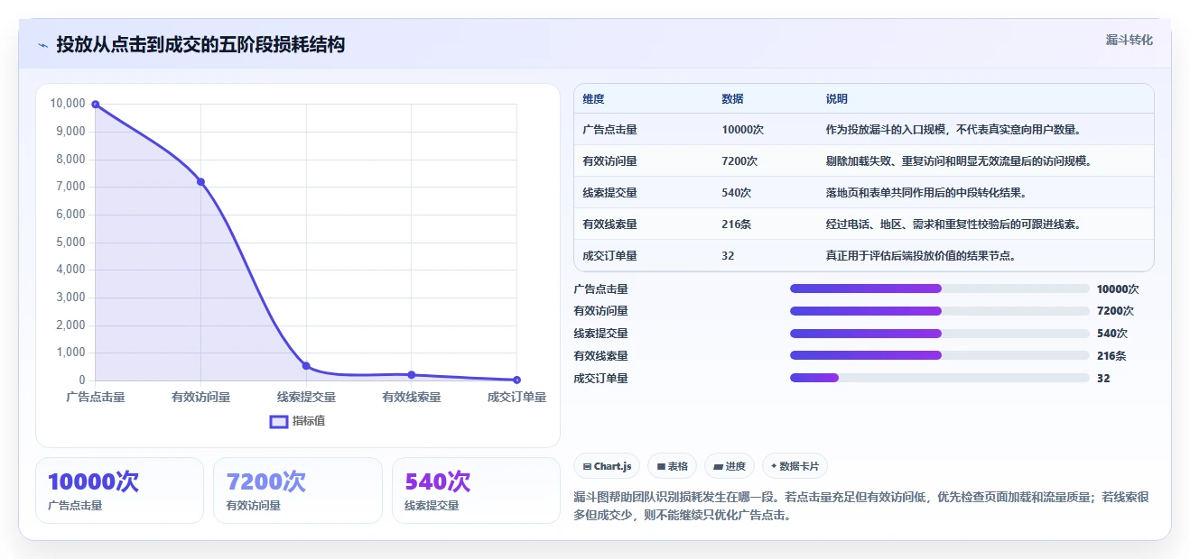The image size is (1190, 559).
Task: Click the 216条 value right of the progress bars
Action: pos(1111,355)
